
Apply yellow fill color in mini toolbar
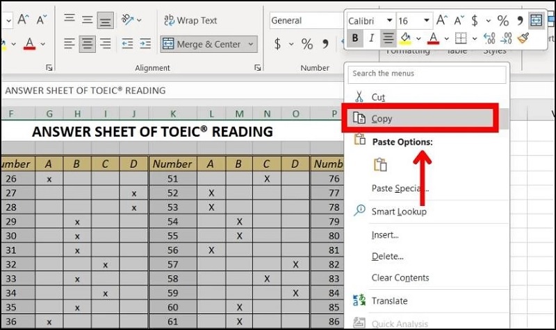coord(407,38)
